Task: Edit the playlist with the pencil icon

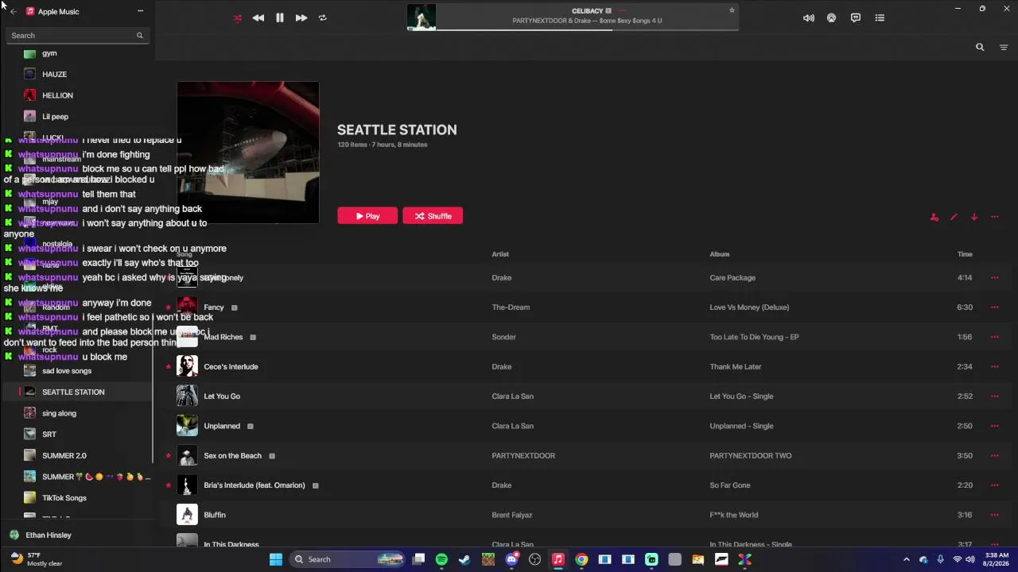Action: [954, 217]
